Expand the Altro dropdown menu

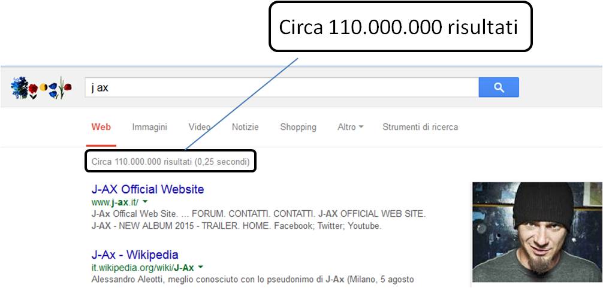tap(350, 127)
